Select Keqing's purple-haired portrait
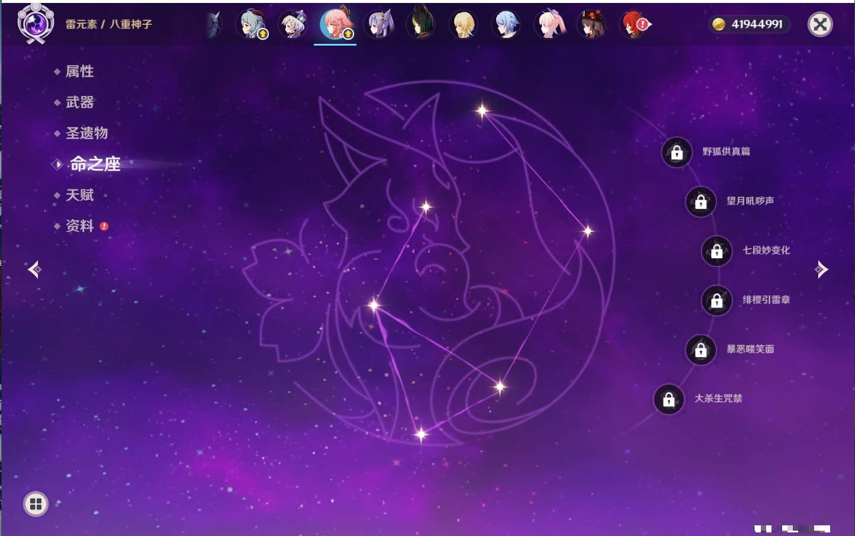This screenshot has width=855, height=536. [x=380, y=24]
